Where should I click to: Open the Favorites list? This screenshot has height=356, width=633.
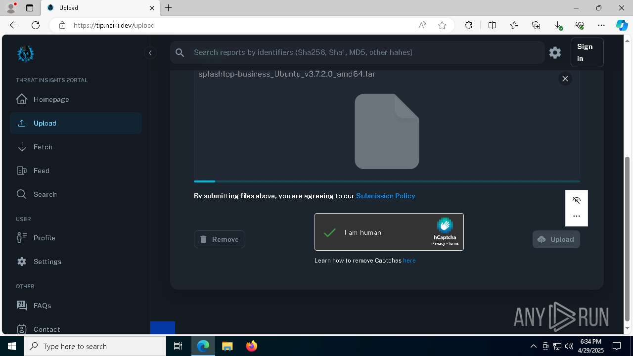click(x=514, y=25)
